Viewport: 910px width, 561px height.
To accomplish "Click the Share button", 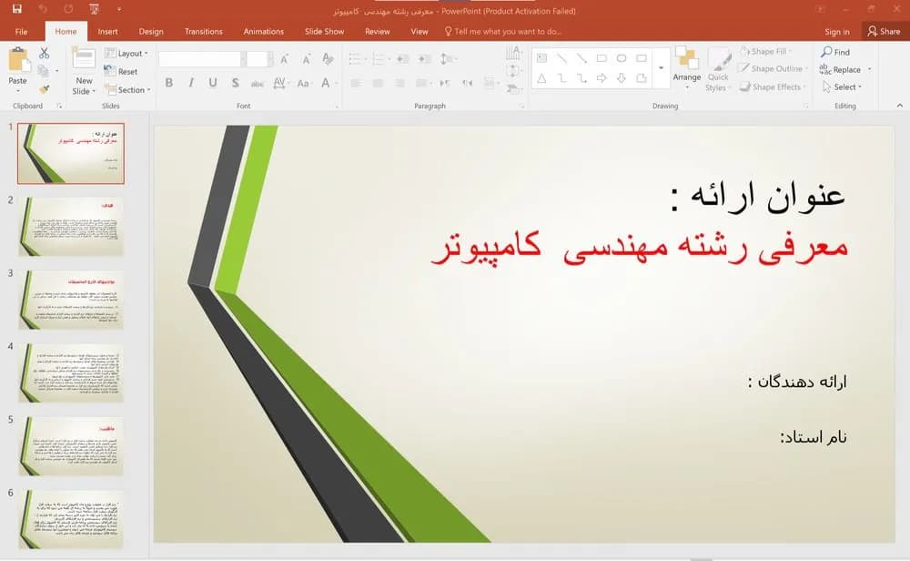I will coord(885,31).
